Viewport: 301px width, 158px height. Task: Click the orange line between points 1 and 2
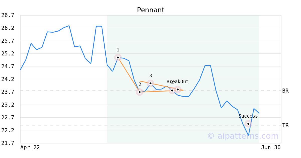point(129,75)
